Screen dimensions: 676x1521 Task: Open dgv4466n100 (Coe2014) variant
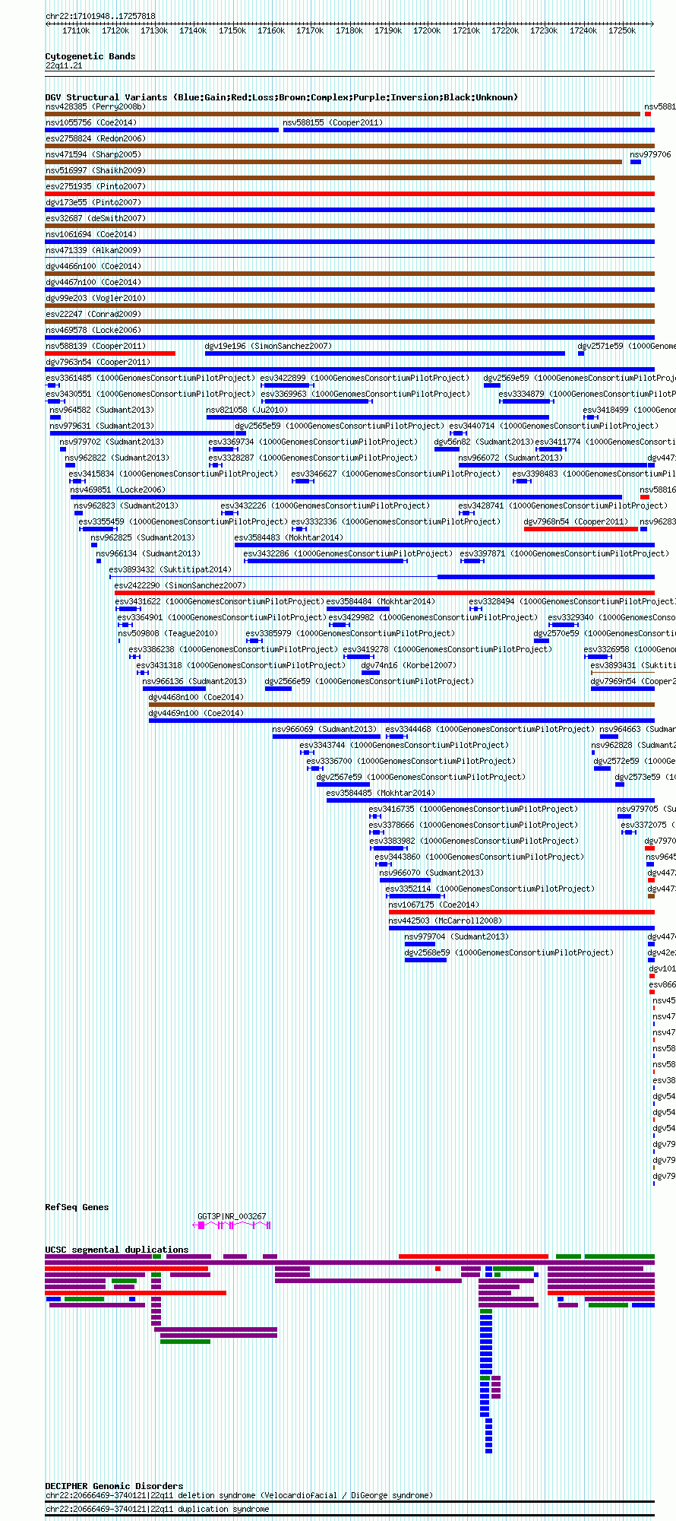coord(93,266)
